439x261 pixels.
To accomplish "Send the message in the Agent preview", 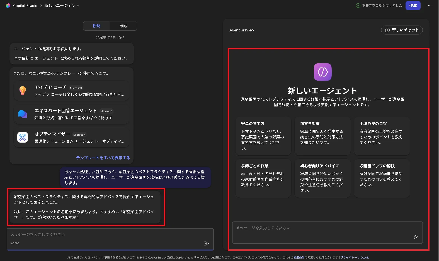I will point(416,237).
